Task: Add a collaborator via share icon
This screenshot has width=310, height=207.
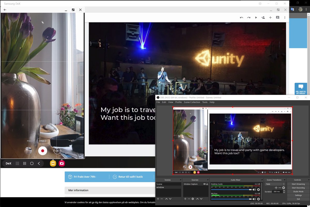Action: tap(263, 18)
